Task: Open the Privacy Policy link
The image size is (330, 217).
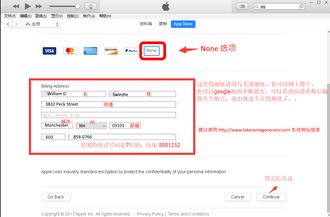Action: [x=150, y=214]
